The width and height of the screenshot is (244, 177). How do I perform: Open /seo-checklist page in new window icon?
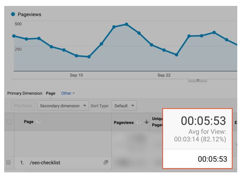(106, 162)
